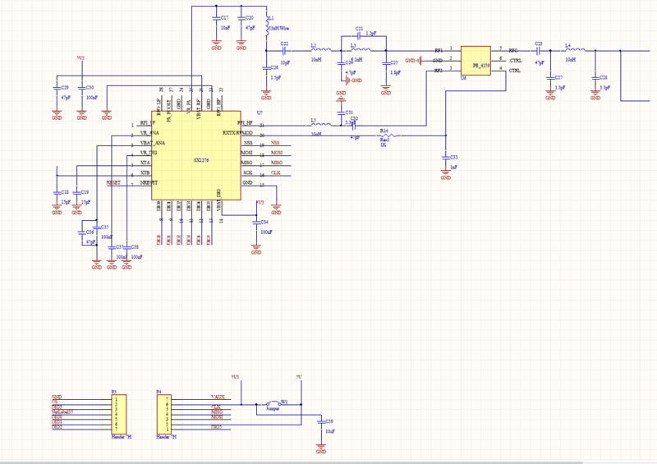Image resolution: width=657 pixels, height=464 pixels.
Task: Click the CLK net label beside SCK pin
Action: point(276,173)
